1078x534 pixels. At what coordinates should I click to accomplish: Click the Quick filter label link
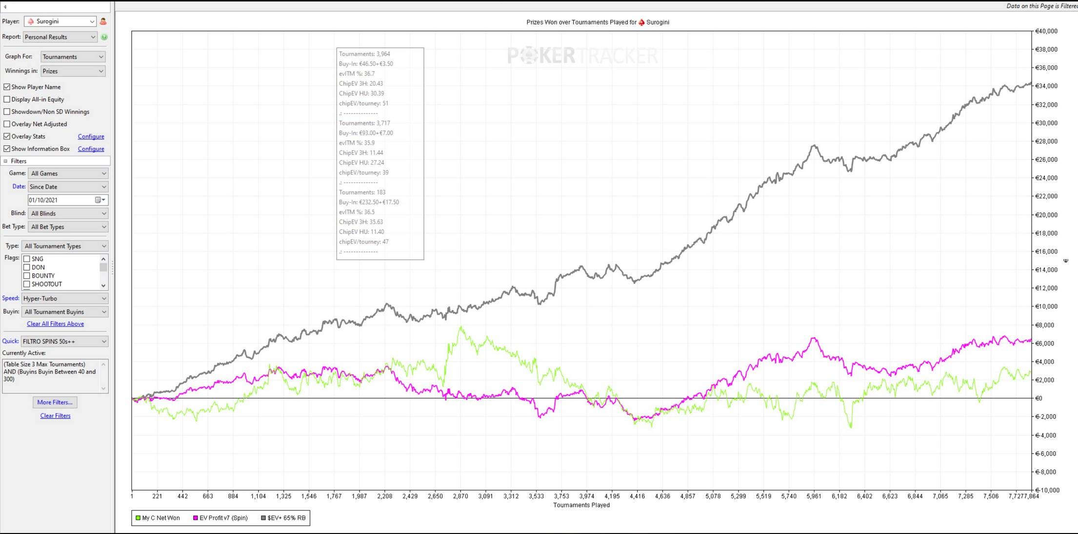pos(10,341)
